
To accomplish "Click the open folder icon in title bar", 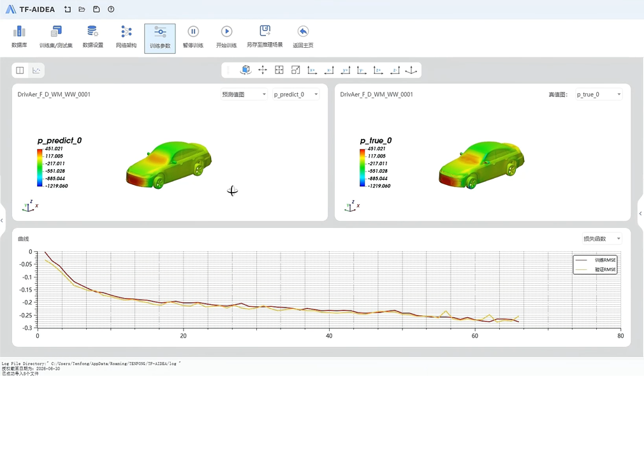I will [x=82, y=10].
